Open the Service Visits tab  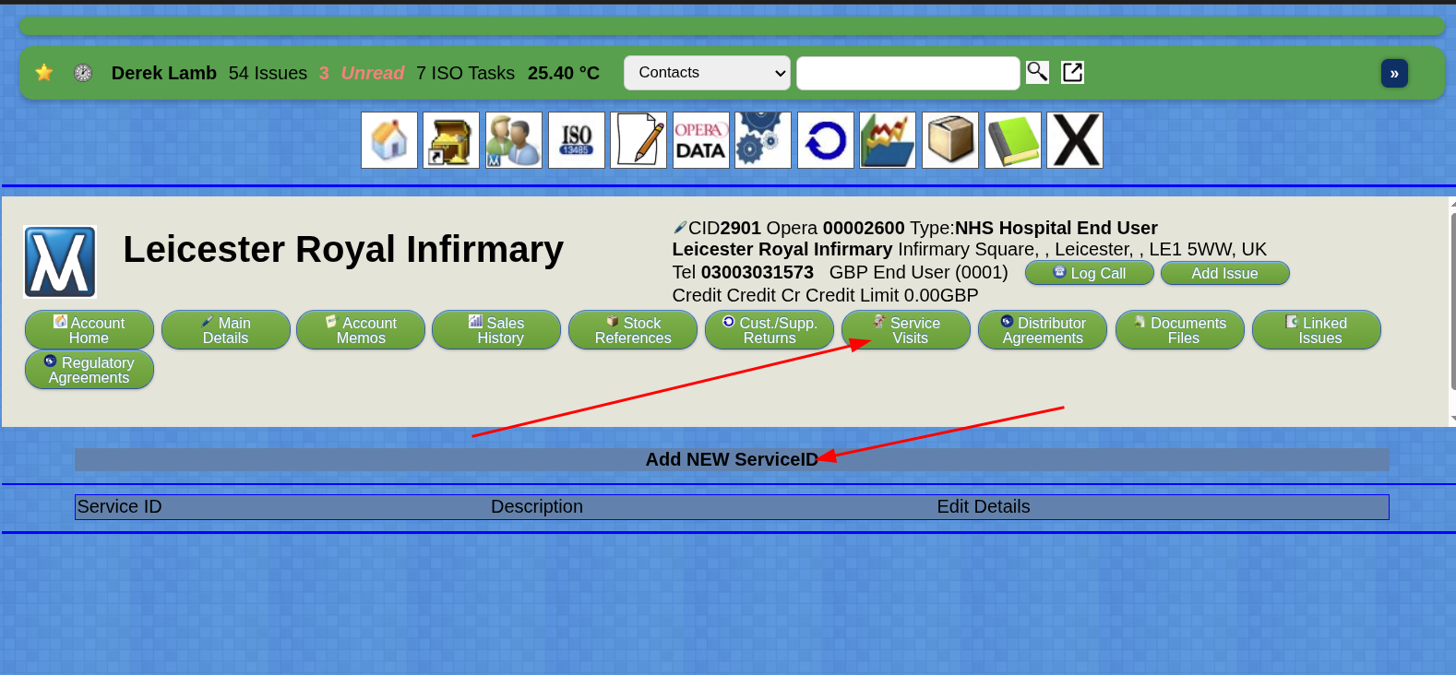click(x=906, y=330)
